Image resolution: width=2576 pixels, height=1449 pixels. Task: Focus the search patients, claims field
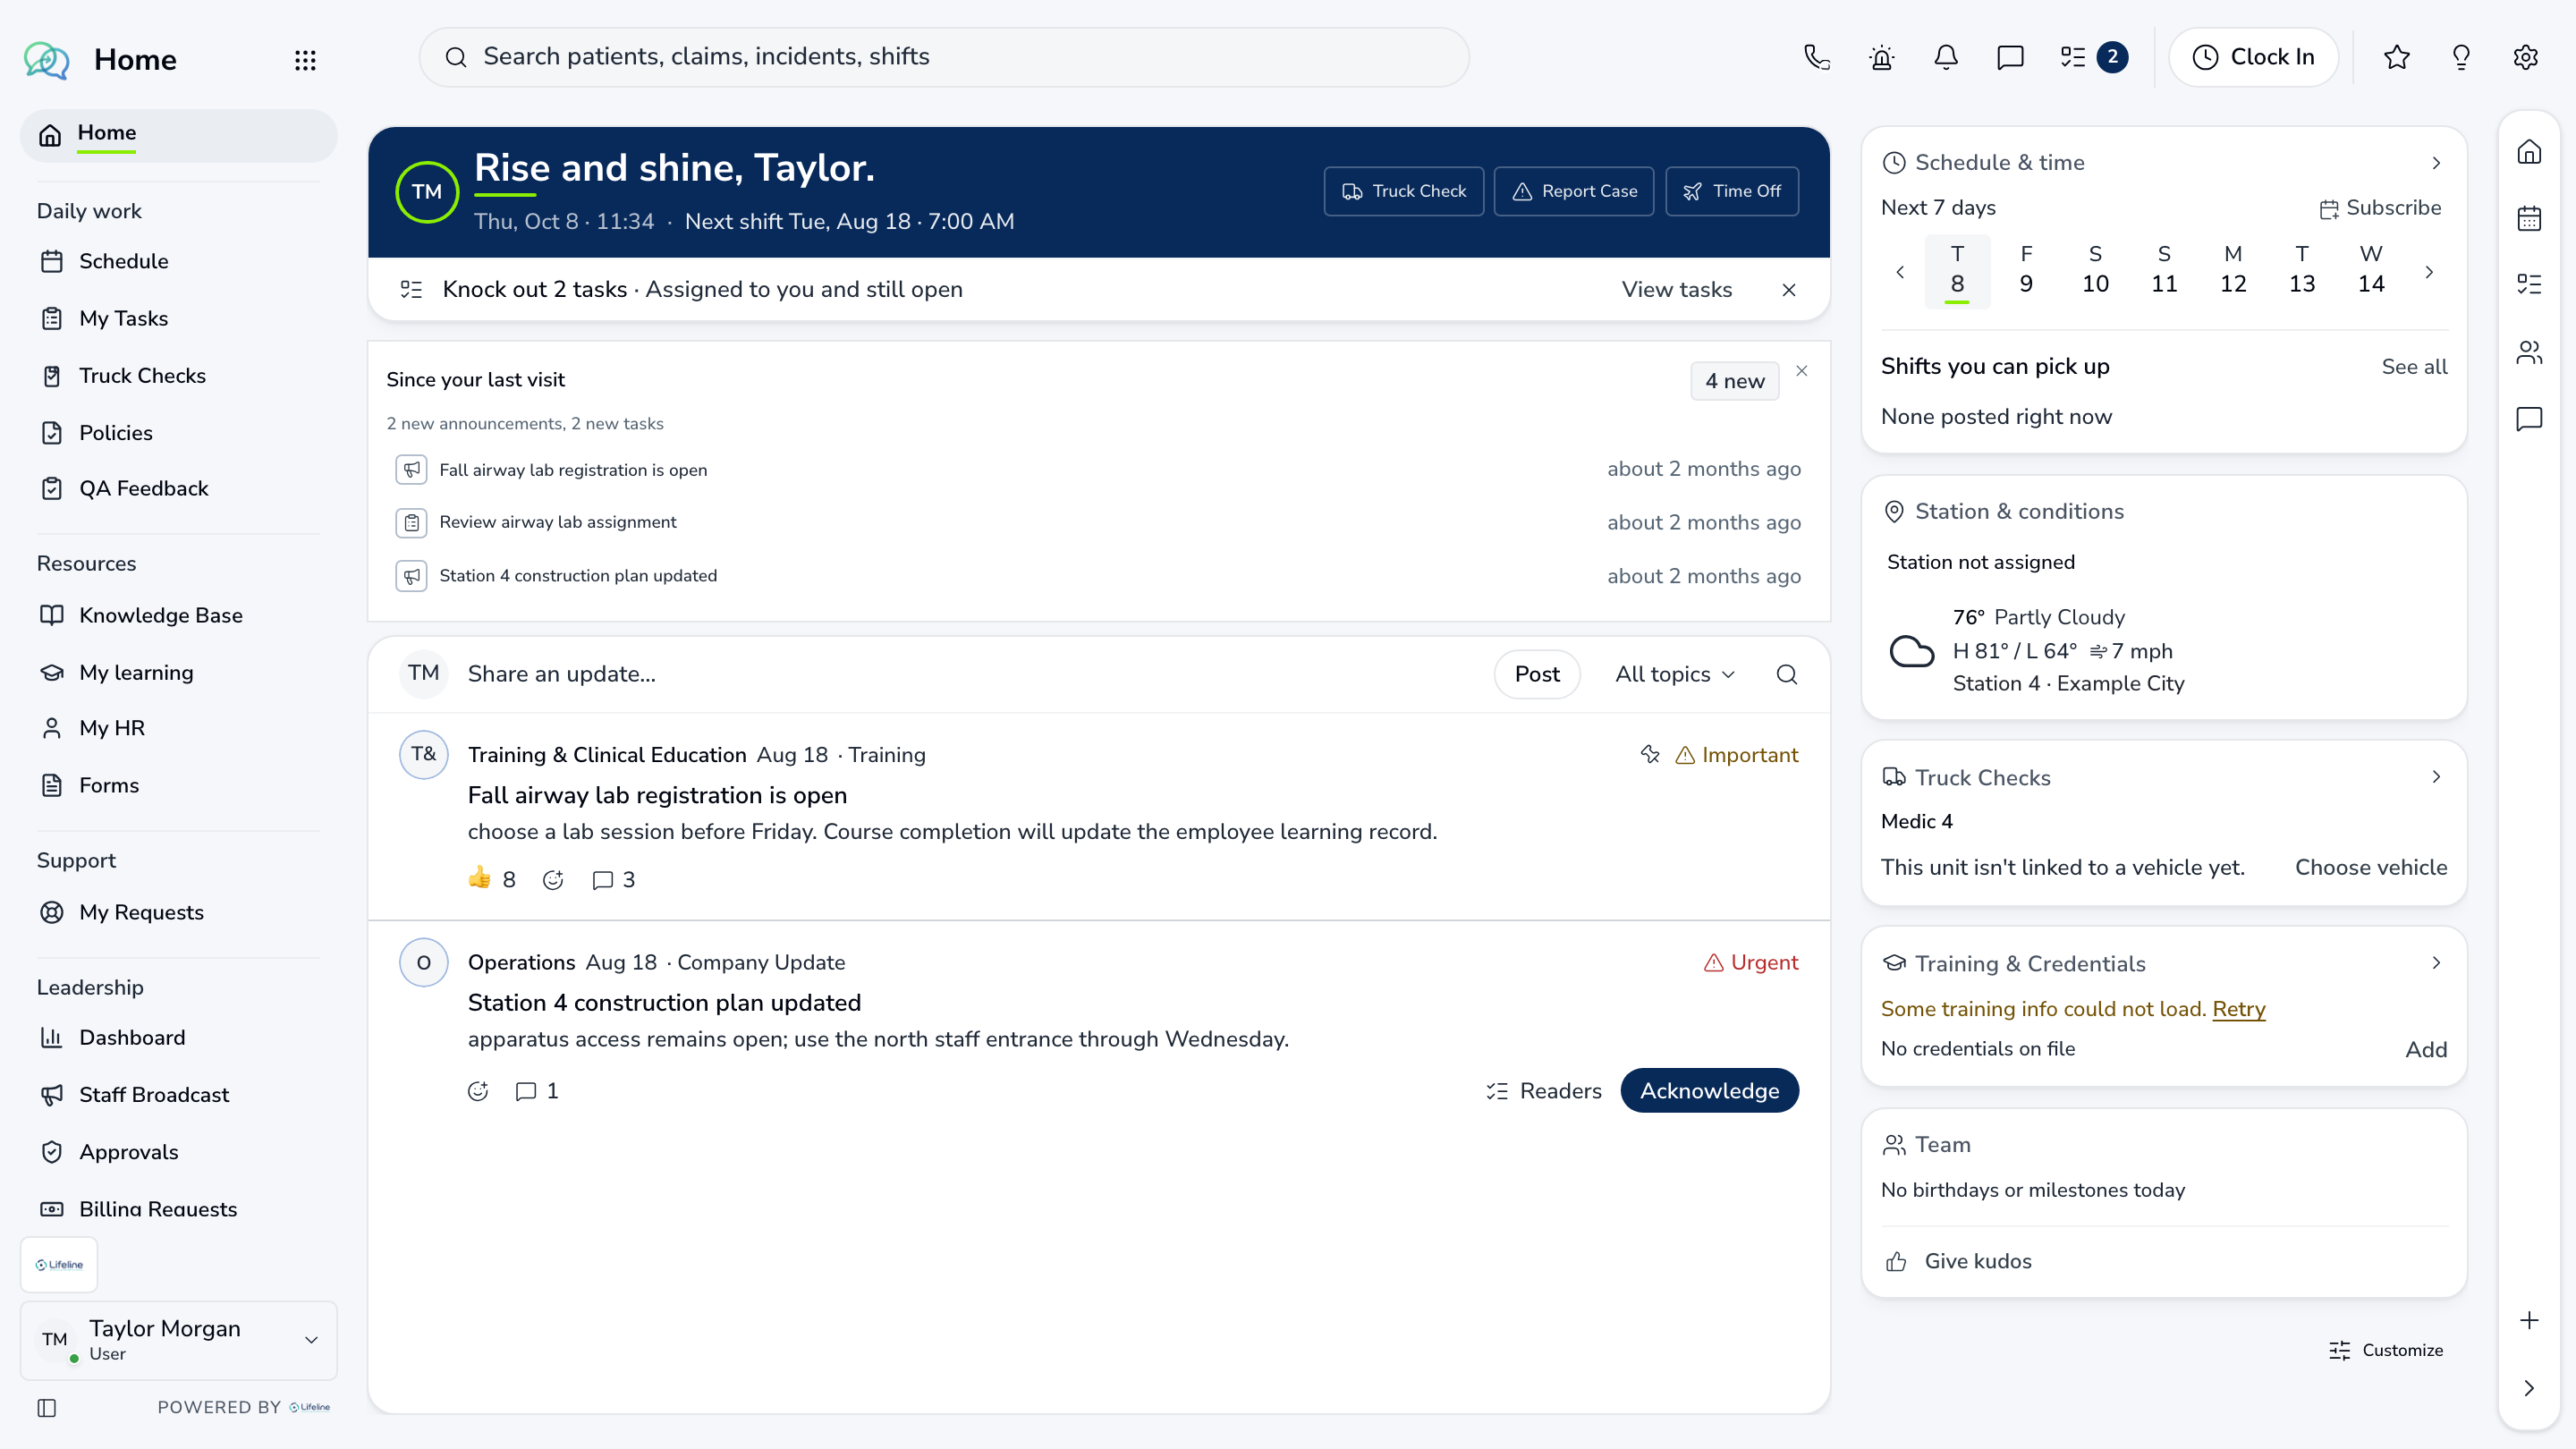944,57
